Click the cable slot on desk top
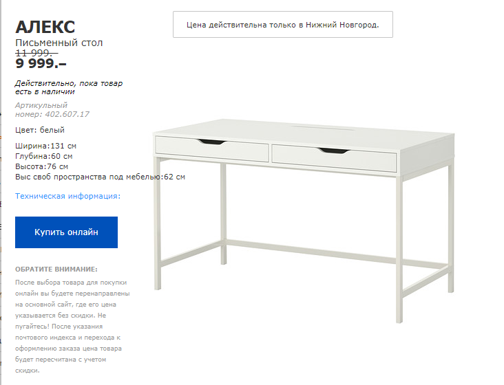Image resolution: width=504 pixels, height=385 pixels. tap(323, 128)
